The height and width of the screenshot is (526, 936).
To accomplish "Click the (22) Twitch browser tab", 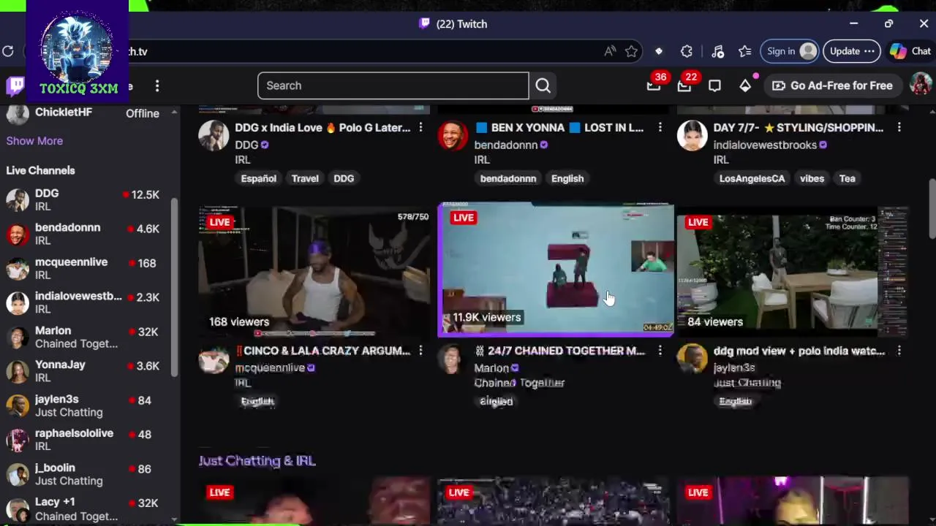I will pos(453,24).
